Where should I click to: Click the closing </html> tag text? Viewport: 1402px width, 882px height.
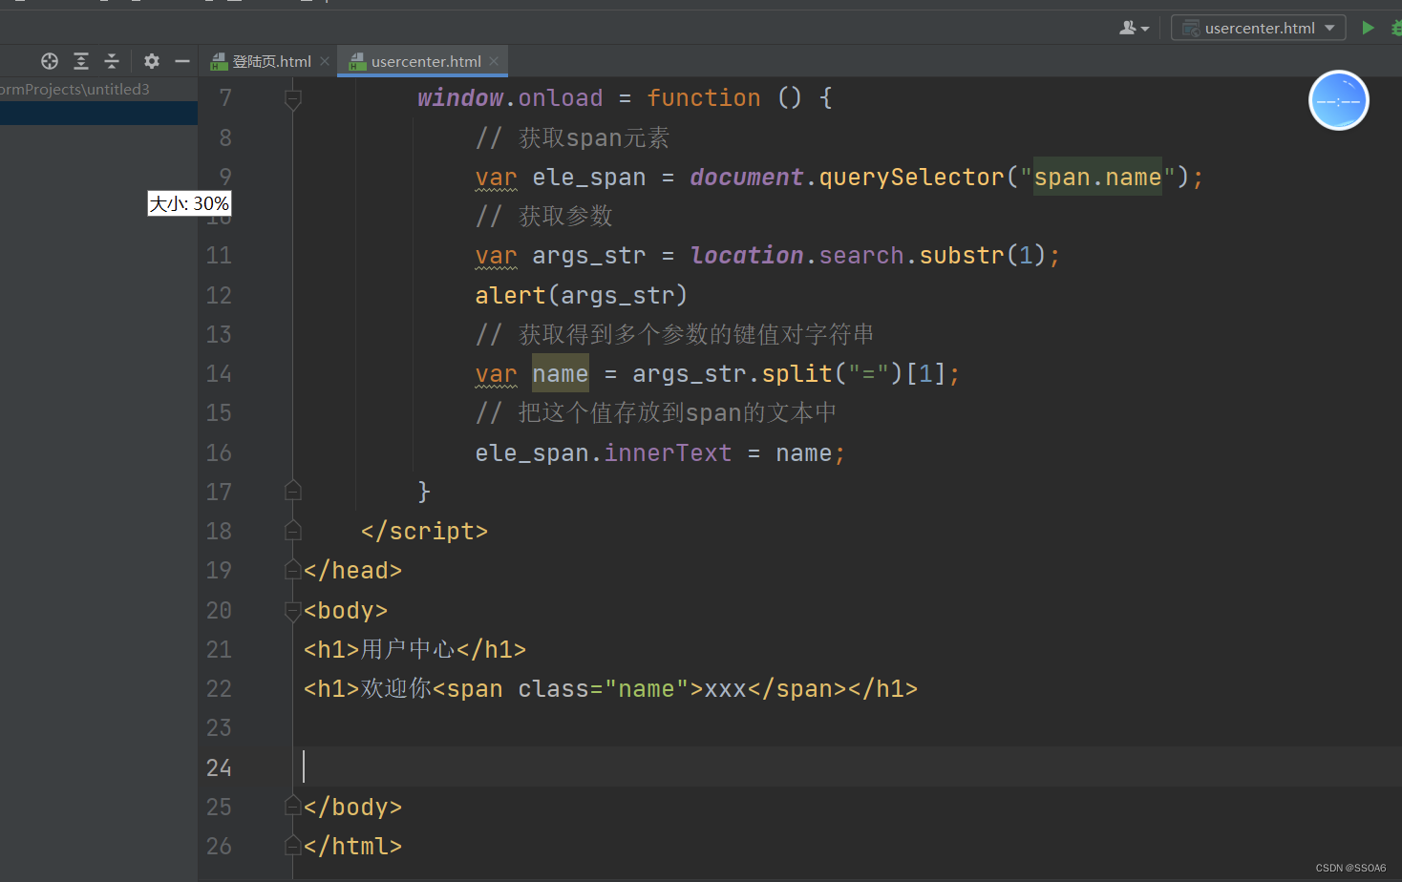352,846
